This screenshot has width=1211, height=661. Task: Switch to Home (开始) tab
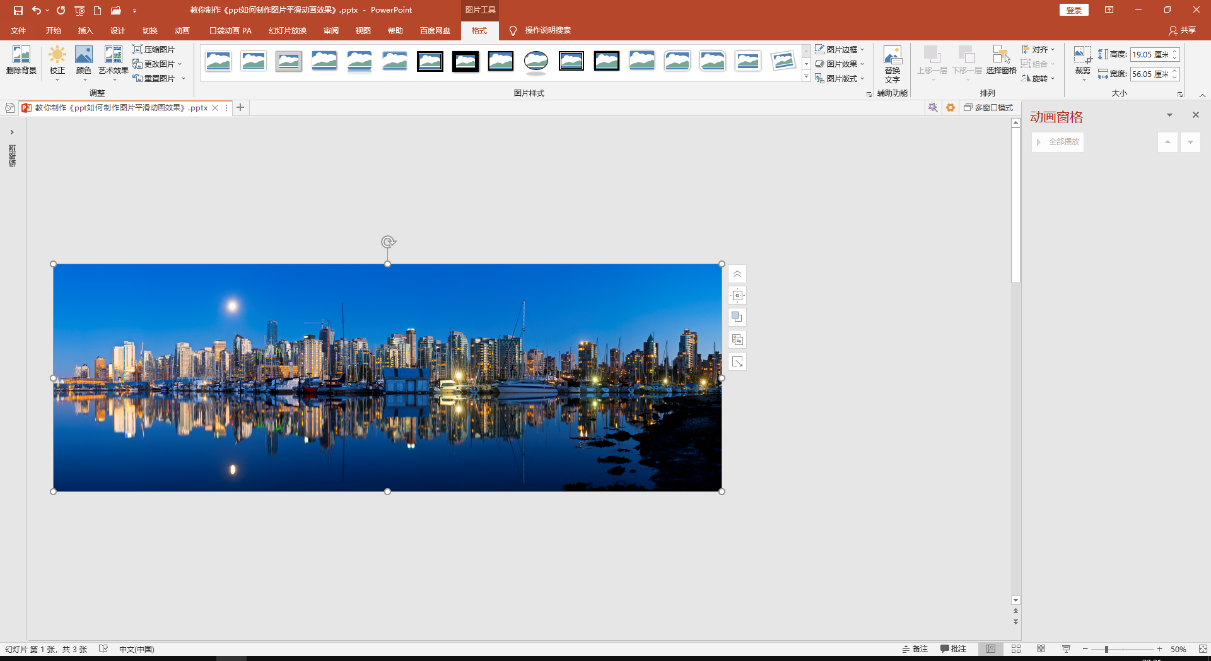click(53, 30)
